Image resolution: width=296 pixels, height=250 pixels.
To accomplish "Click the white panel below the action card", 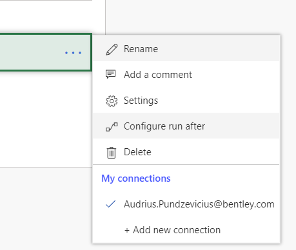I will pos(46,119).
